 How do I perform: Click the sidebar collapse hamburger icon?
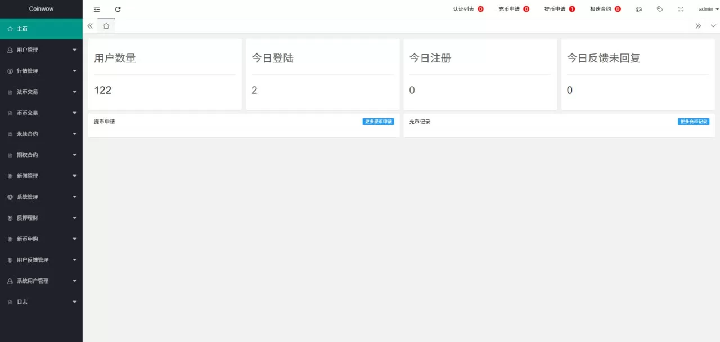tap(96, 9)
